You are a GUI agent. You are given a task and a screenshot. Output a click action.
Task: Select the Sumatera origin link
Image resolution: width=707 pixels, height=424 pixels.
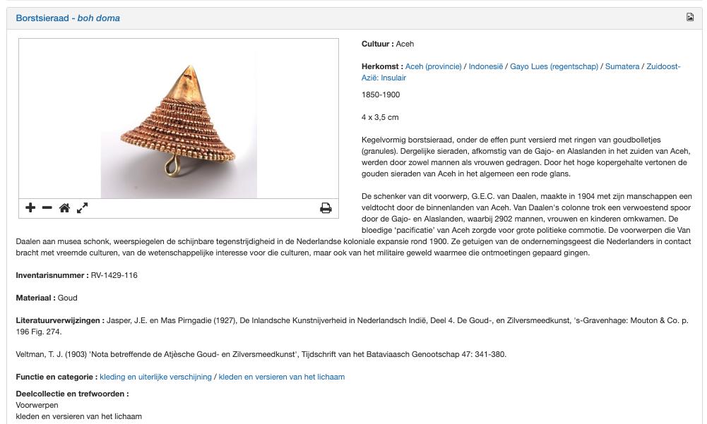click(x=622, y=66)
